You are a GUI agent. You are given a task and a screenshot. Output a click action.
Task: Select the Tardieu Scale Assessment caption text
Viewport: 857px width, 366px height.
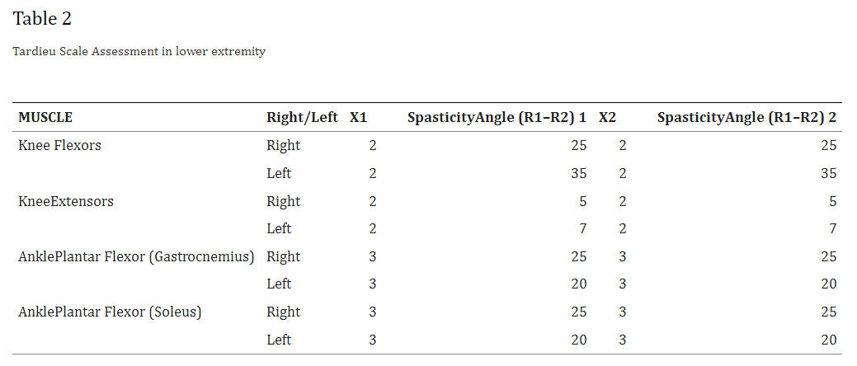click(x=139, y=51)
